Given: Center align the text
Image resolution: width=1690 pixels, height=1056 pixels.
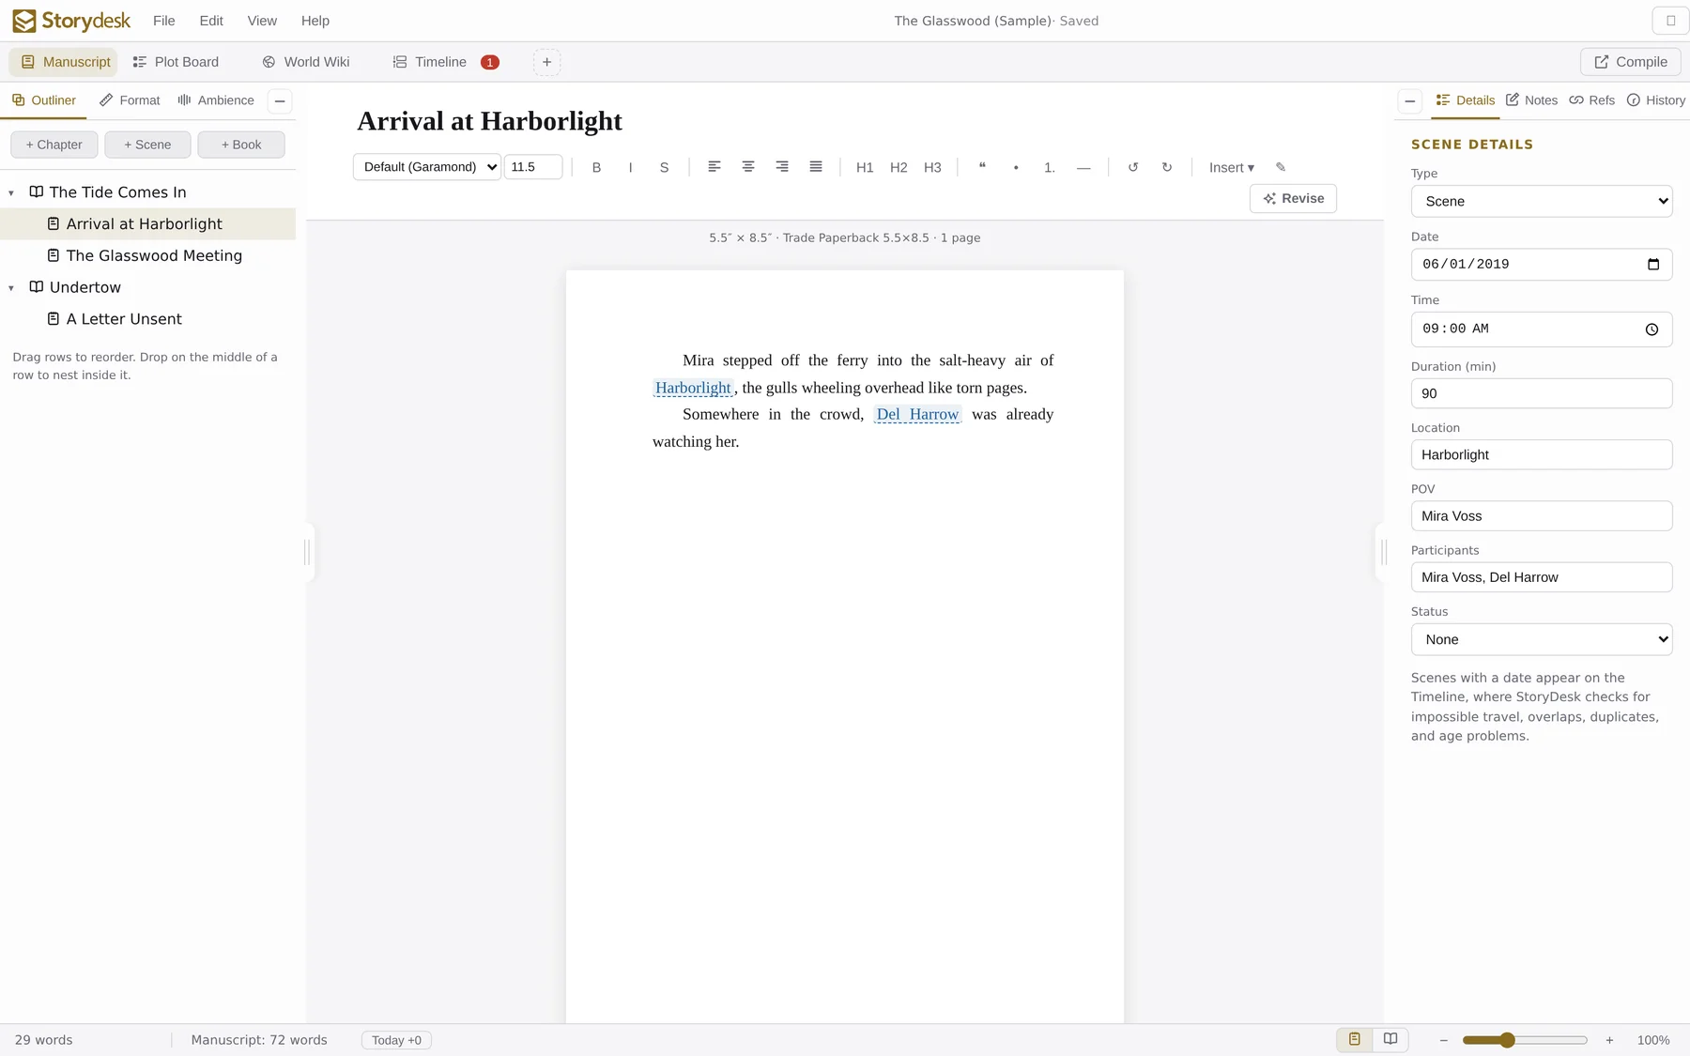Looking at the screenshot, I should pyautogui.click(x=748, y=167).
